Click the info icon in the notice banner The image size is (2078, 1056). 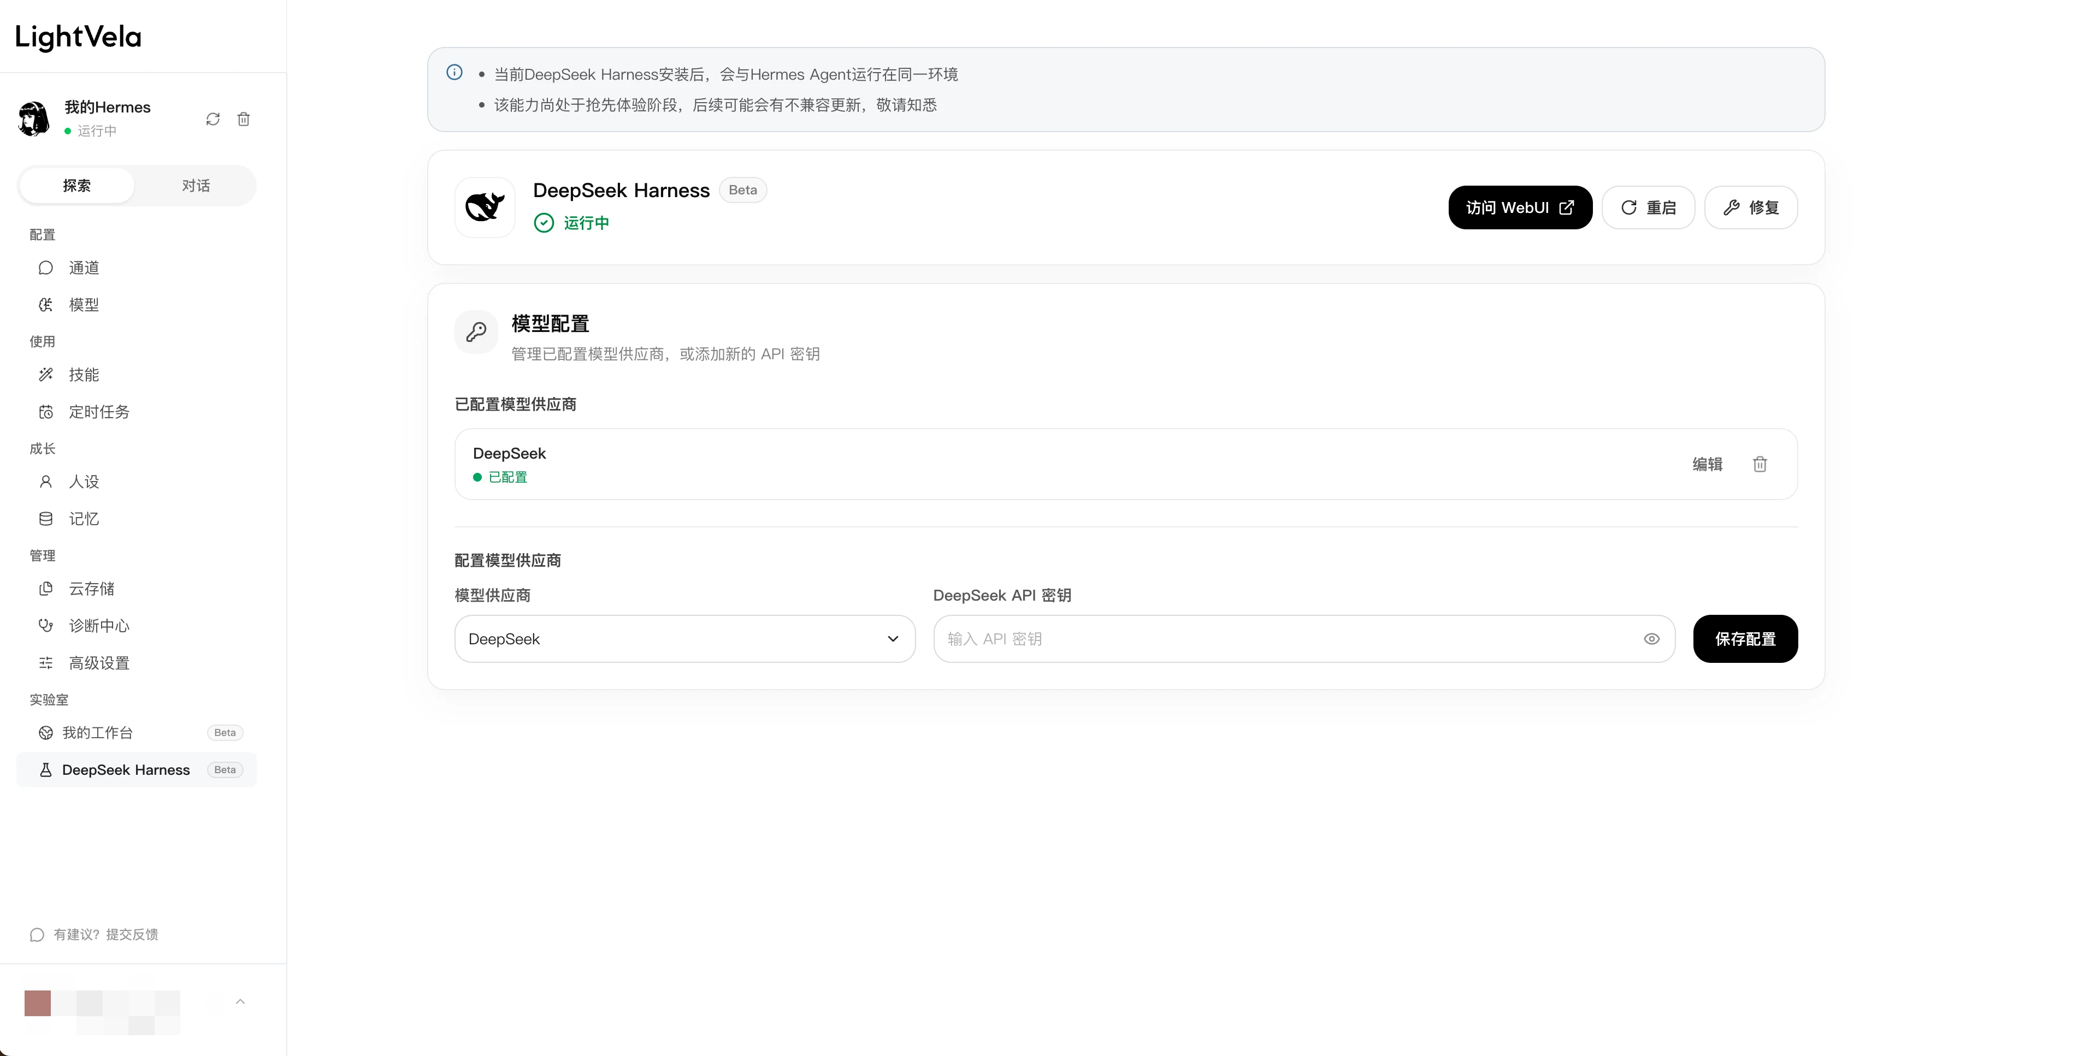pyautogui.click(x=455, y=73)
